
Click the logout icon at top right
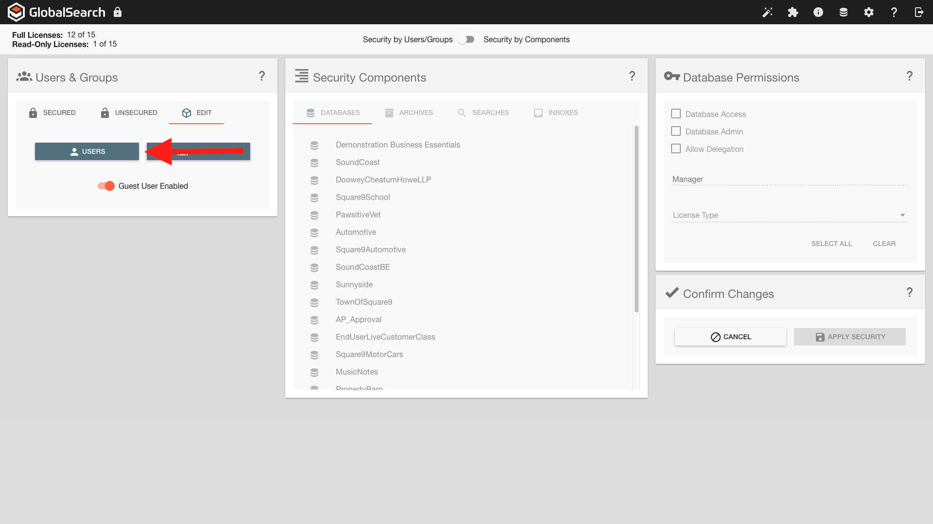click(919, 12)
